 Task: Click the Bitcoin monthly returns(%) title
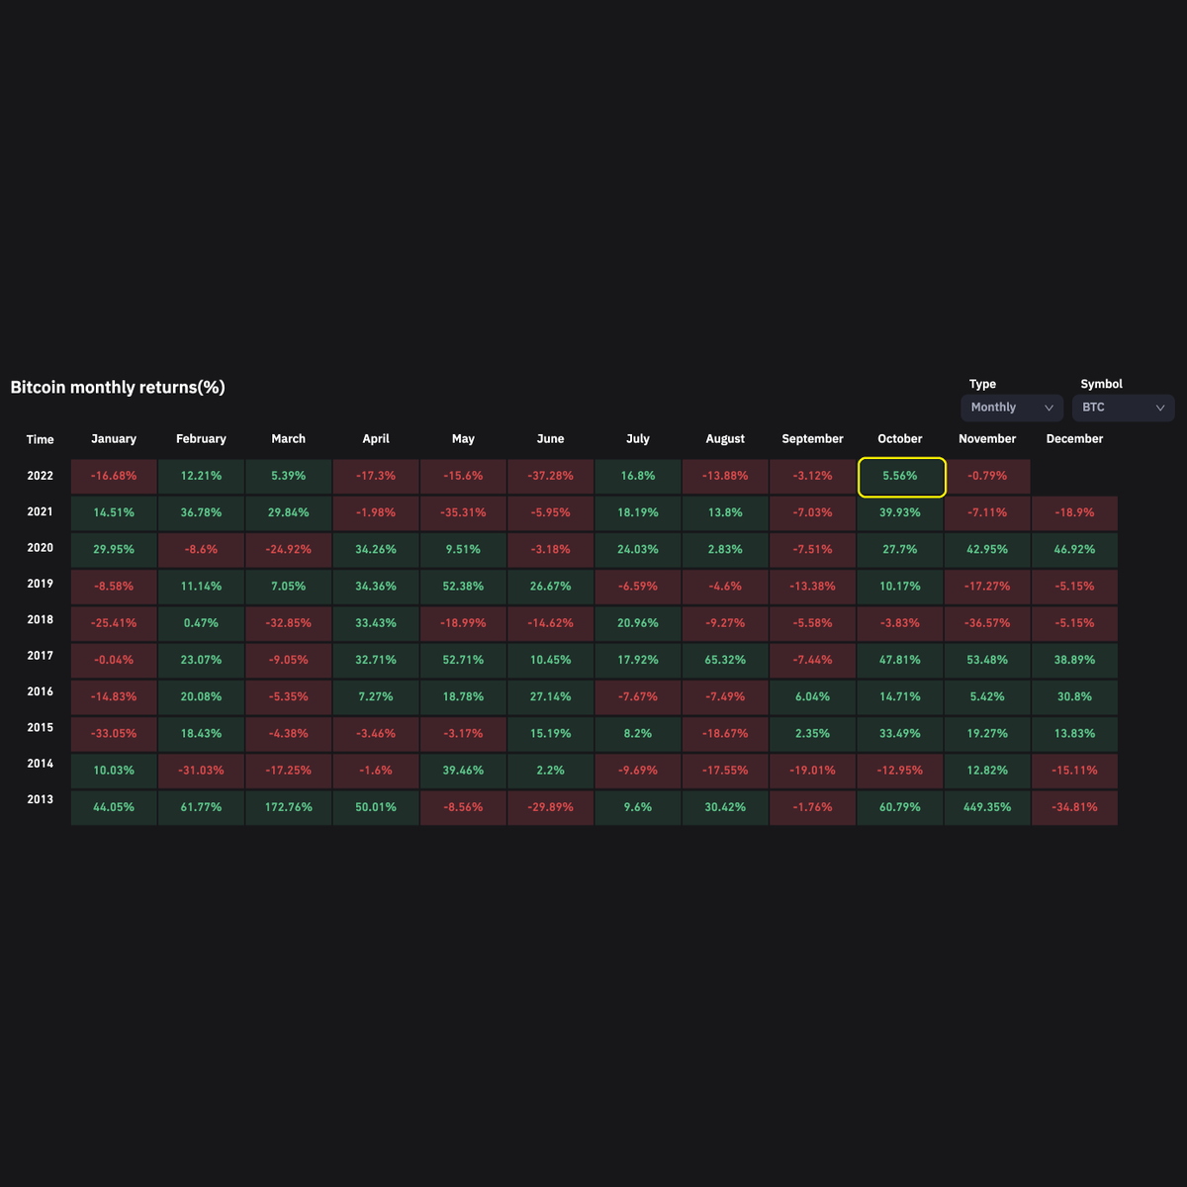[118, 388]
